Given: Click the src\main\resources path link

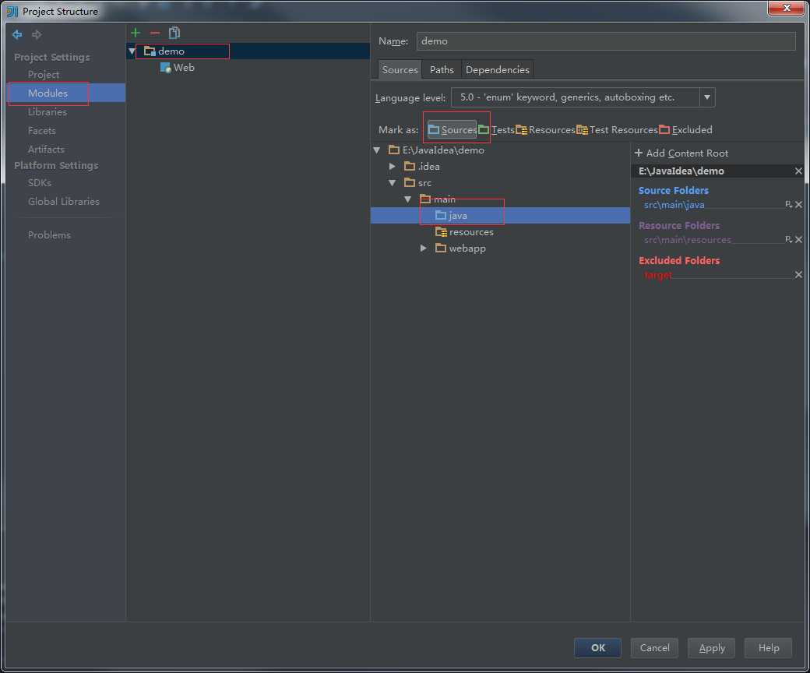Looking at the screenshot, I should coord(688,240).
